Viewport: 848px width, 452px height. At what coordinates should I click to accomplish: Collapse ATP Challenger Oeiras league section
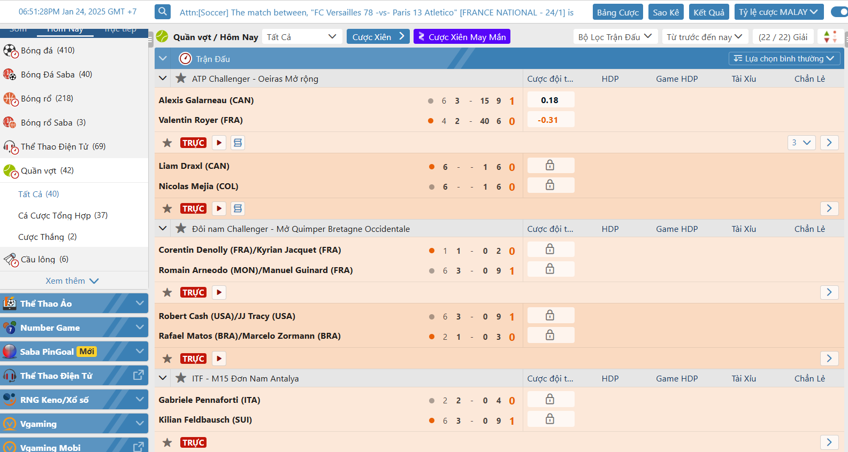pyautogui.click(x=163, y=79)
